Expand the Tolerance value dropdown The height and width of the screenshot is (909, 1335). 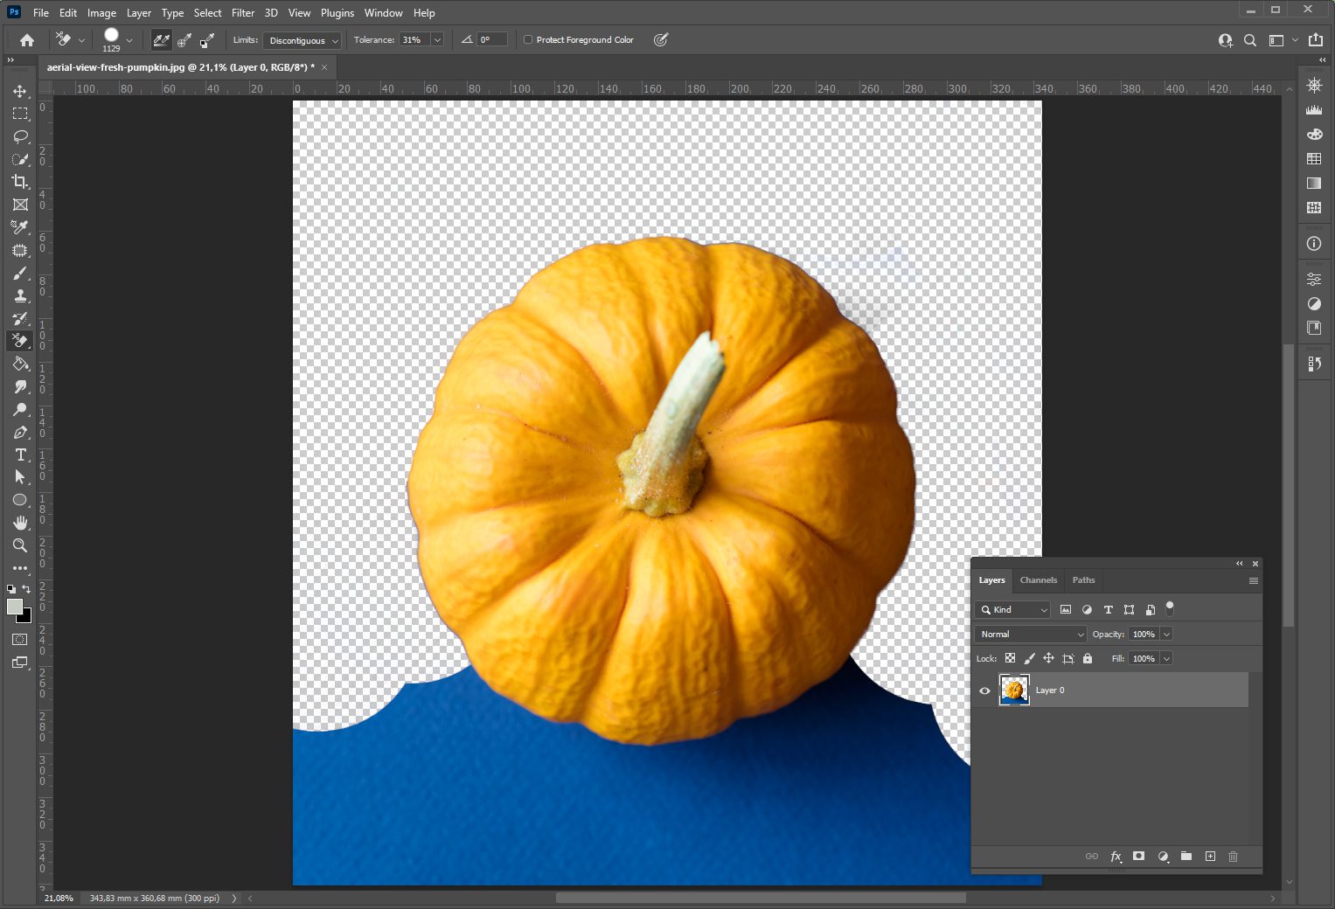coord(437,40)
